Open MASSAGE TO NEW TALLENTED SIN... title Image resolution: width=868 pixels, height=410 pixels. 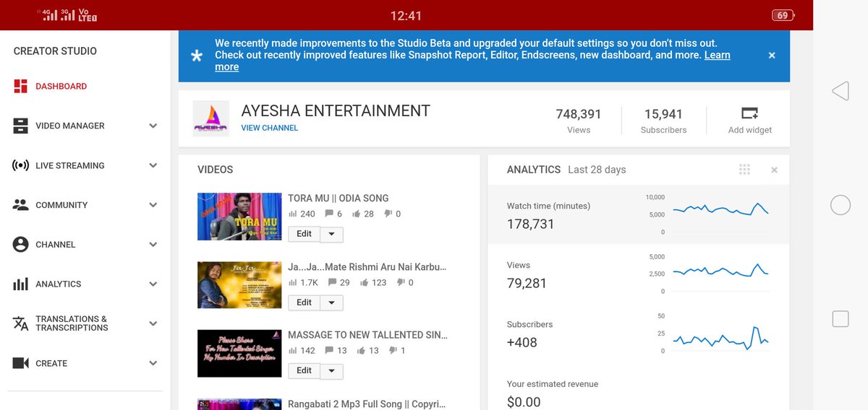click(x=367, y=335)
